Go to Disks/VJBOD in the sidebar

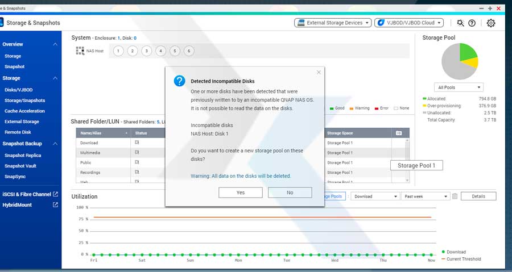tap(19, 90)
